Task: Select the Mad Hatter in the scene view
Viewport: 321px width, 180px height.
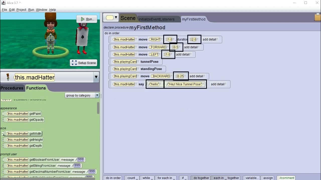Action: click(x=51, y=33)
